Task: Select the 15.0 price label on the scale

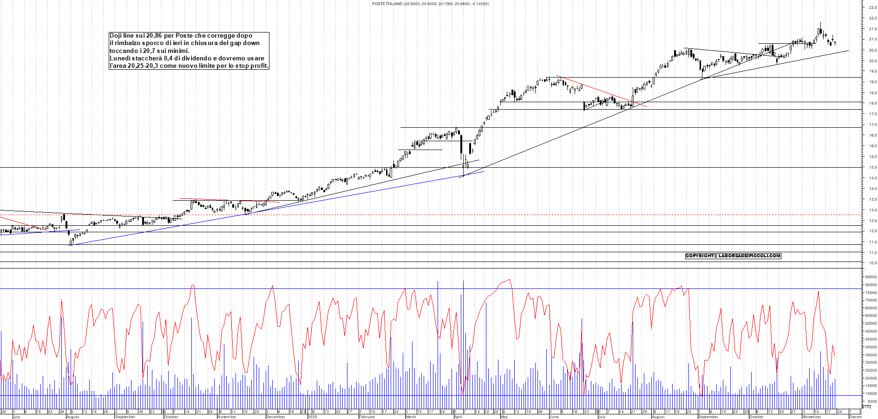Action: click(873, 167)
